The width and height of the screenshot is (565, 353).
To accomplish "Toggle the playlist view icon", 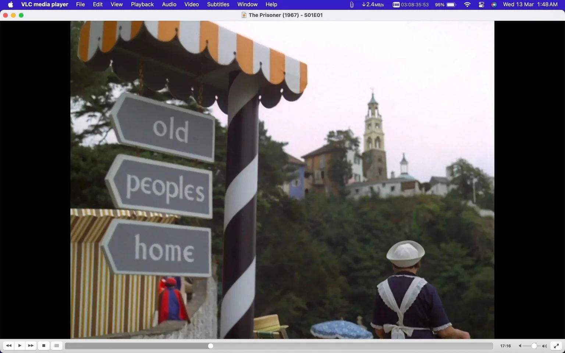I will 57,346.
